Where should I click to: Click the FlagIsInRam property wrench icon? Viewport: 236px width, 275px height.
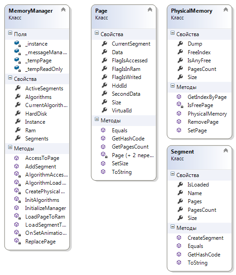104,69
